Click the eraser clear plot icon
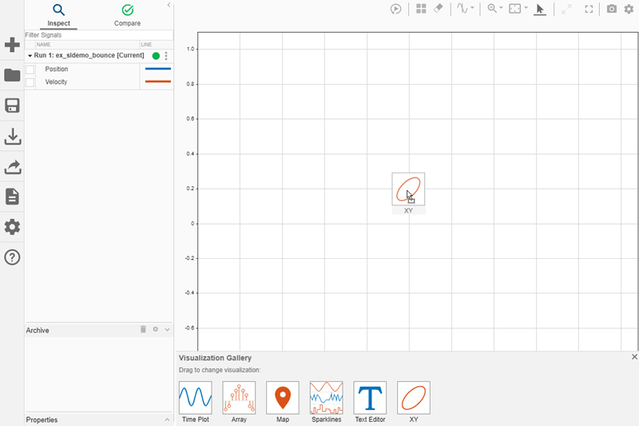Screen dimensions: 639x426 point(438,9)
